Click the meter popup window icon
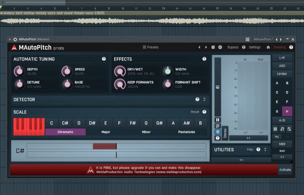This screenshot has width=304, height=195. tap(217, 126)
